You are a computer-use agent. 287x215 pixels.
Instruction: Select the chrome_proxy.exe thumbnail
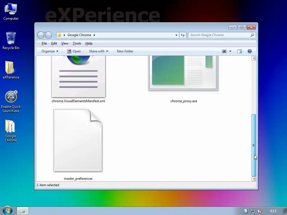pos(183,73)
